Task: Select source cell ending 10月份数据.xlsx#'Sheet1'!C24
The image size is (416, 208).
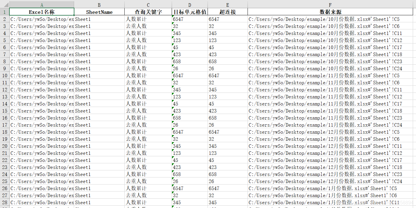Action: 330,68
